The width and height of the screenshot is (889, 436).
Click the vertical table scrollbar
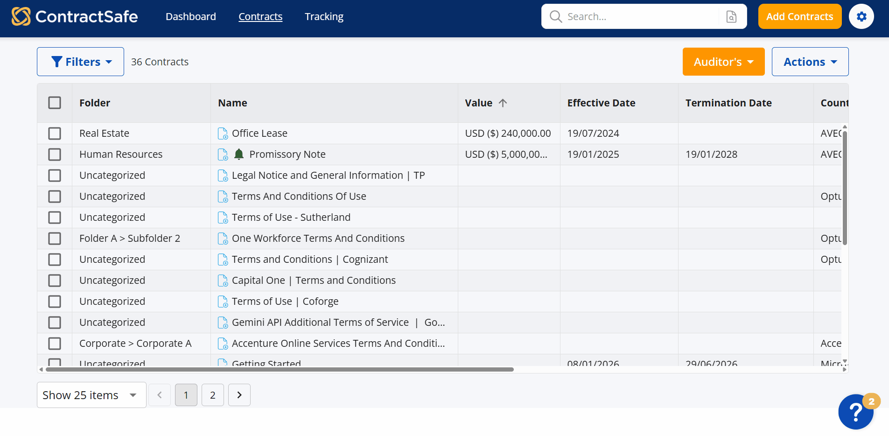845,188
